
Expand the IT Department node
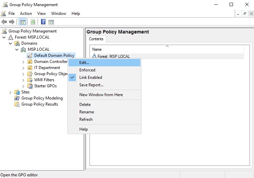point(23,68)
